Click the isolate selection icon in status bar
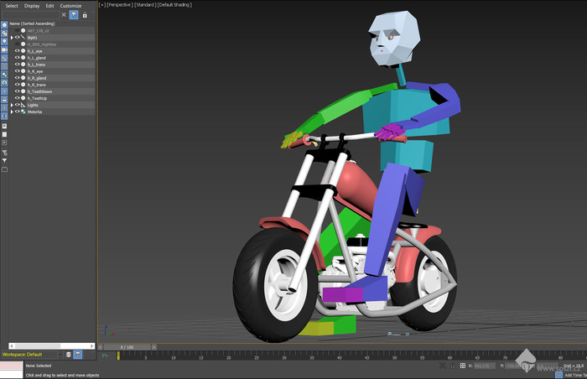This screenshot has height=379, width=587. (x=443, y=366)
